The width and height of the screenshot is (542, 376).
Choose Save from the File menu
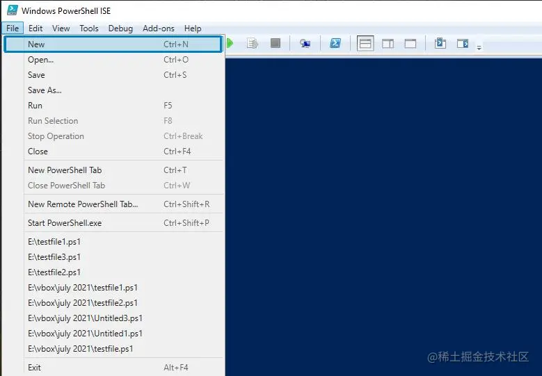113,75
